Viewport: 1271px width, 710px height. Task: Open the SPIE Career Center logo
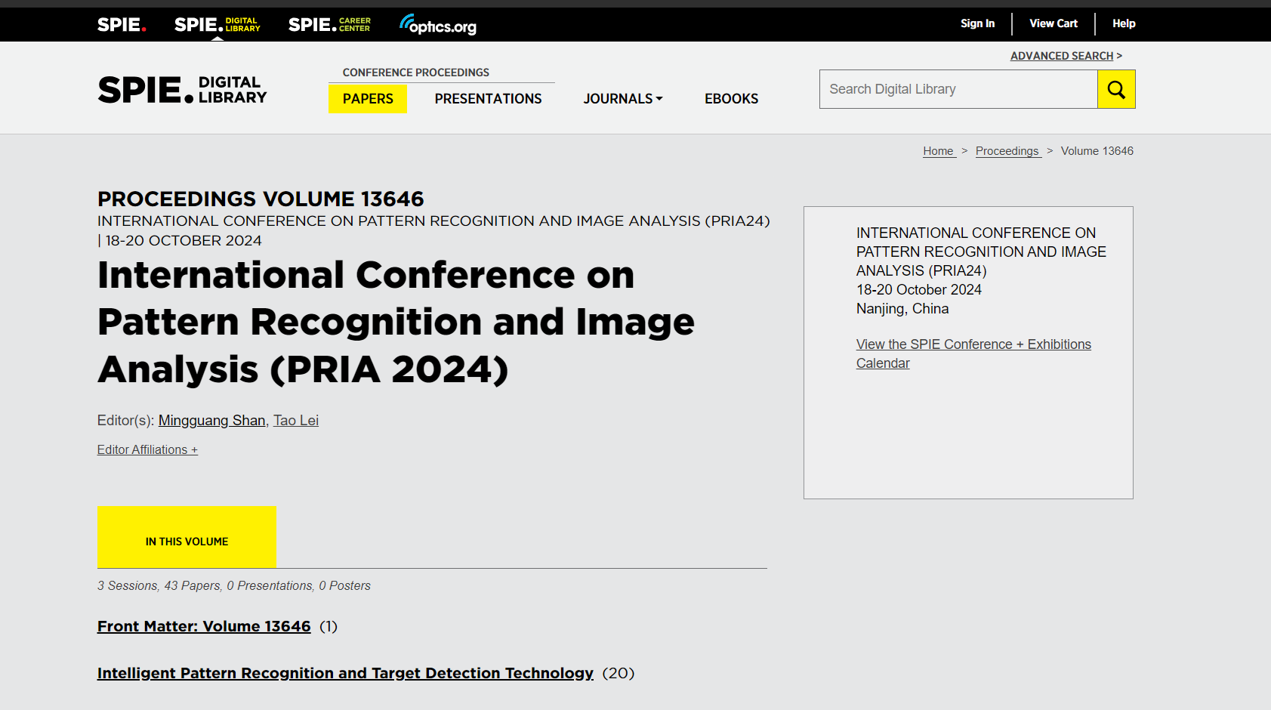(329, 24)
